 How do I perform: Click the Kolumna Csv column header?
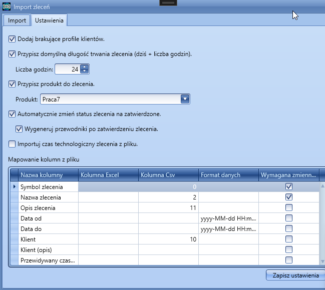click(168, 175)
